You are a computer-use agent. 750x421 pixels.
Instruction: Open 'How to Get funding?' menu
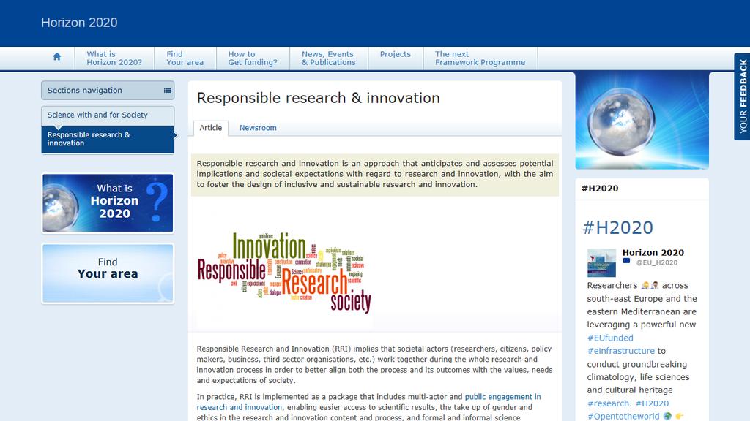pyautogui.click(x=253, y=58)
